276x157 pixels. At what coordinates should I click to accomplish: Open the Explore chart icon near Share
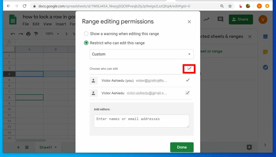[x=206, y=19]
